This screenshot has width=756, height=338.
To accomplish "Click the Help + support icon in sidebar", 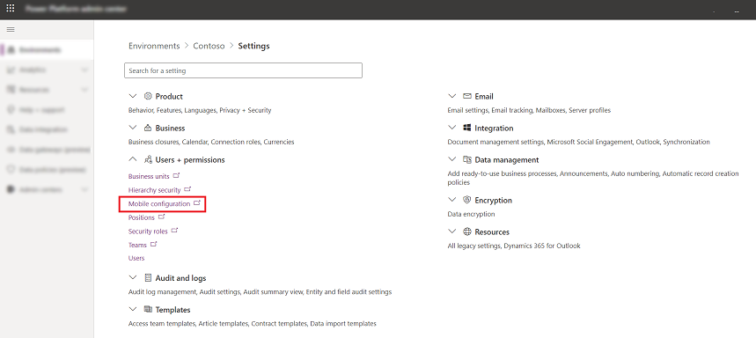I will click(11, 110).
